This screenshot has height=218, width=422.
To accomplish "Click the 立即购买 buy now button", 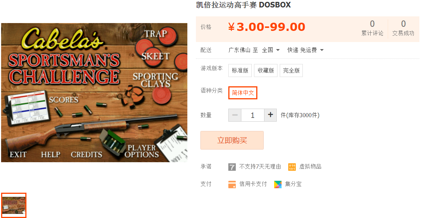I will pos(232,140).
